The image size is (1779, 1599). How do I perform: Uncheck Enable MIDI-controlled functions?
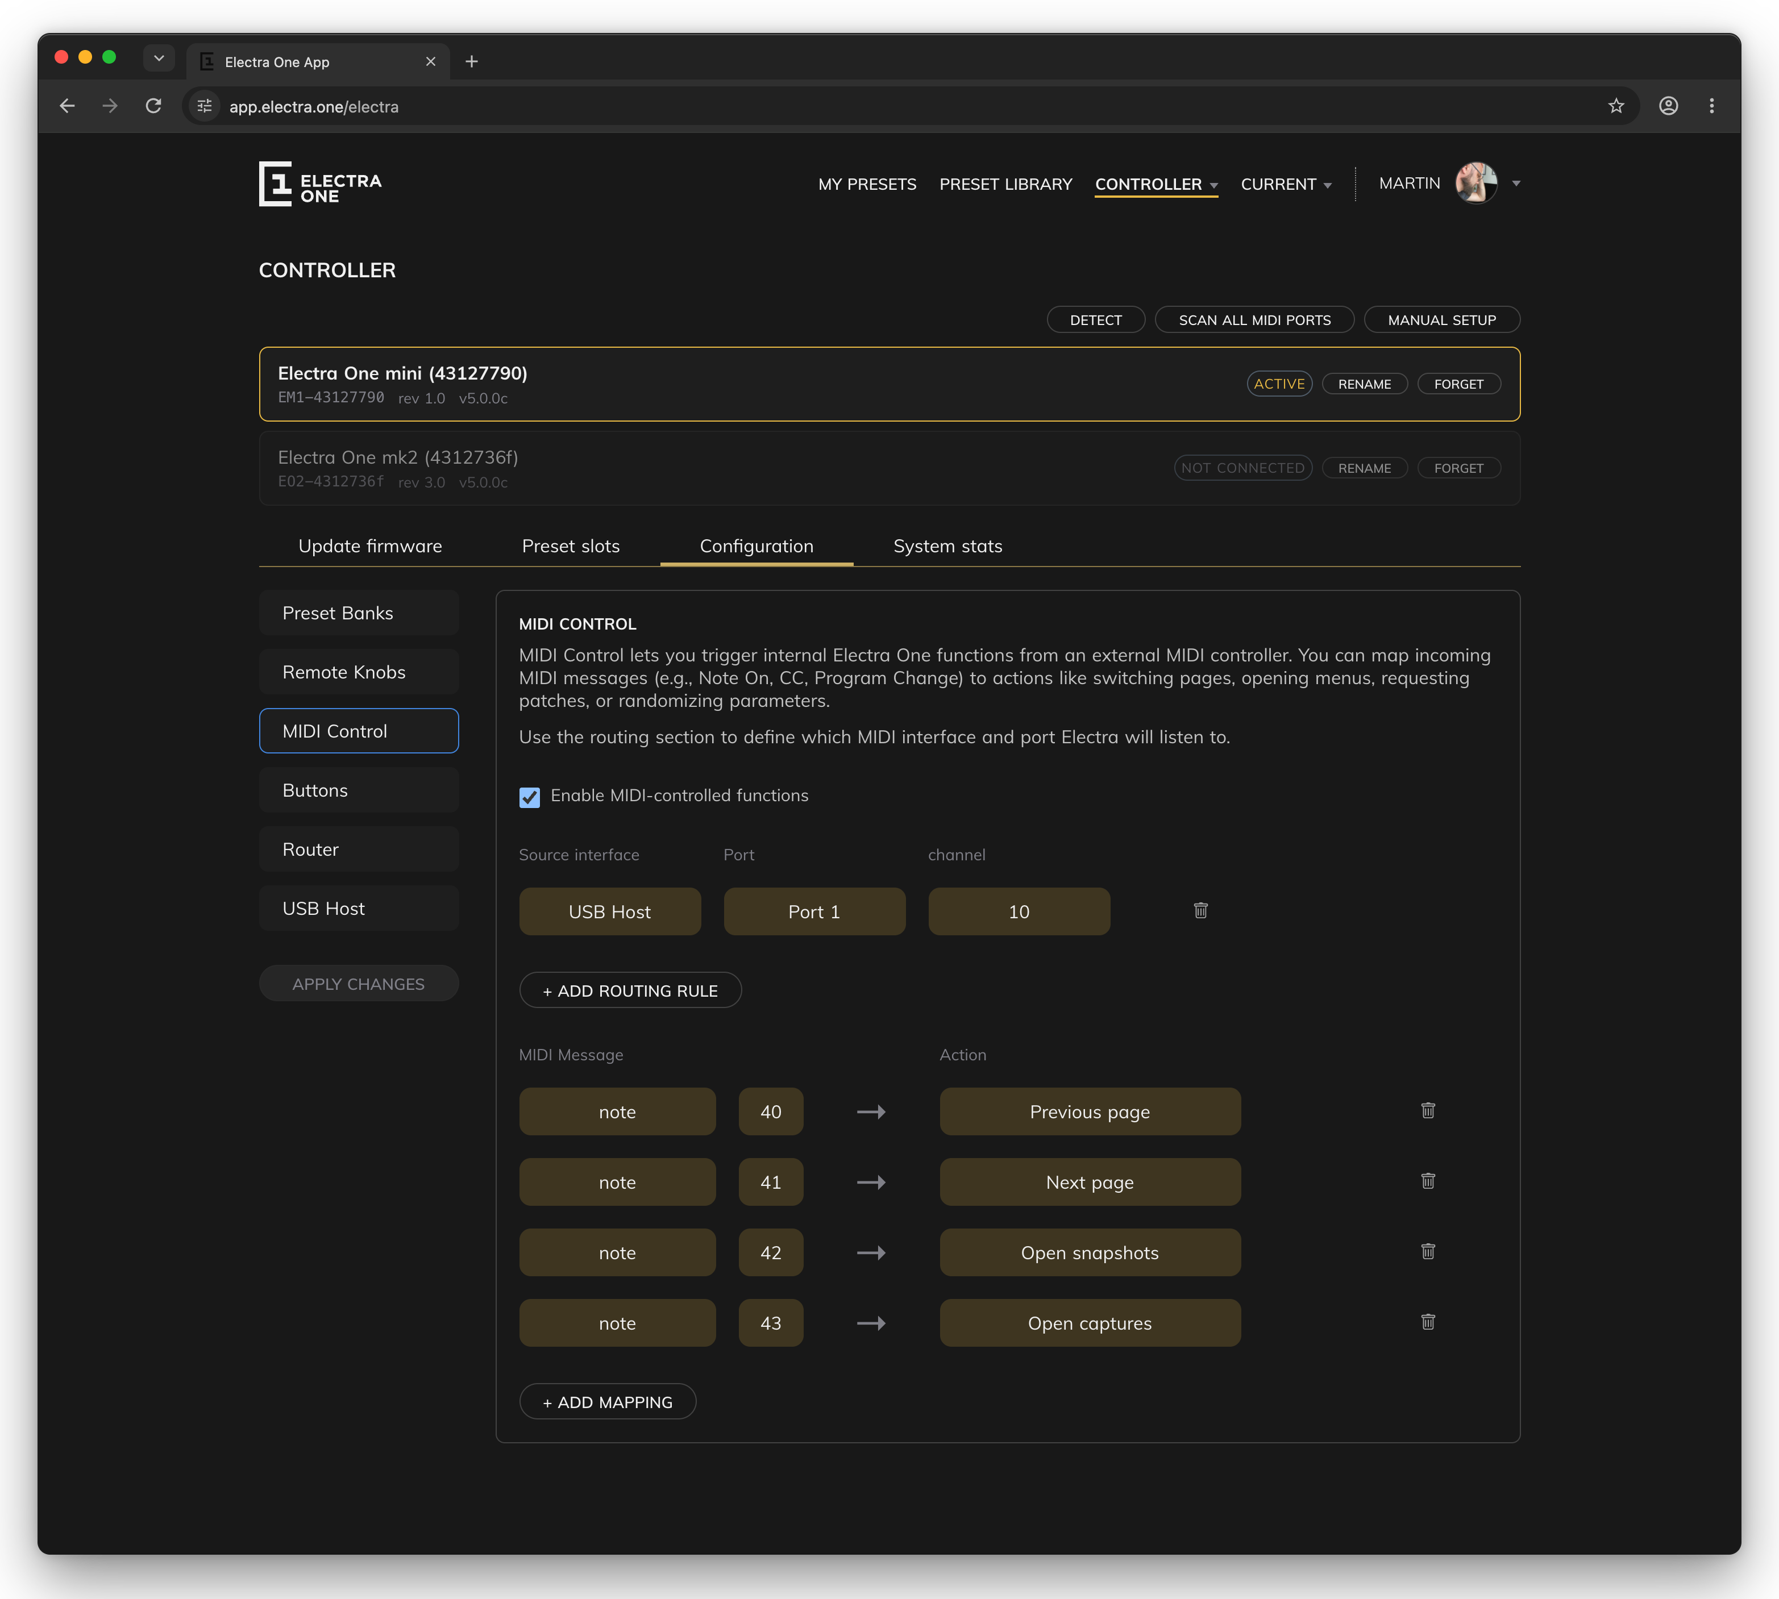click(529, 797)
